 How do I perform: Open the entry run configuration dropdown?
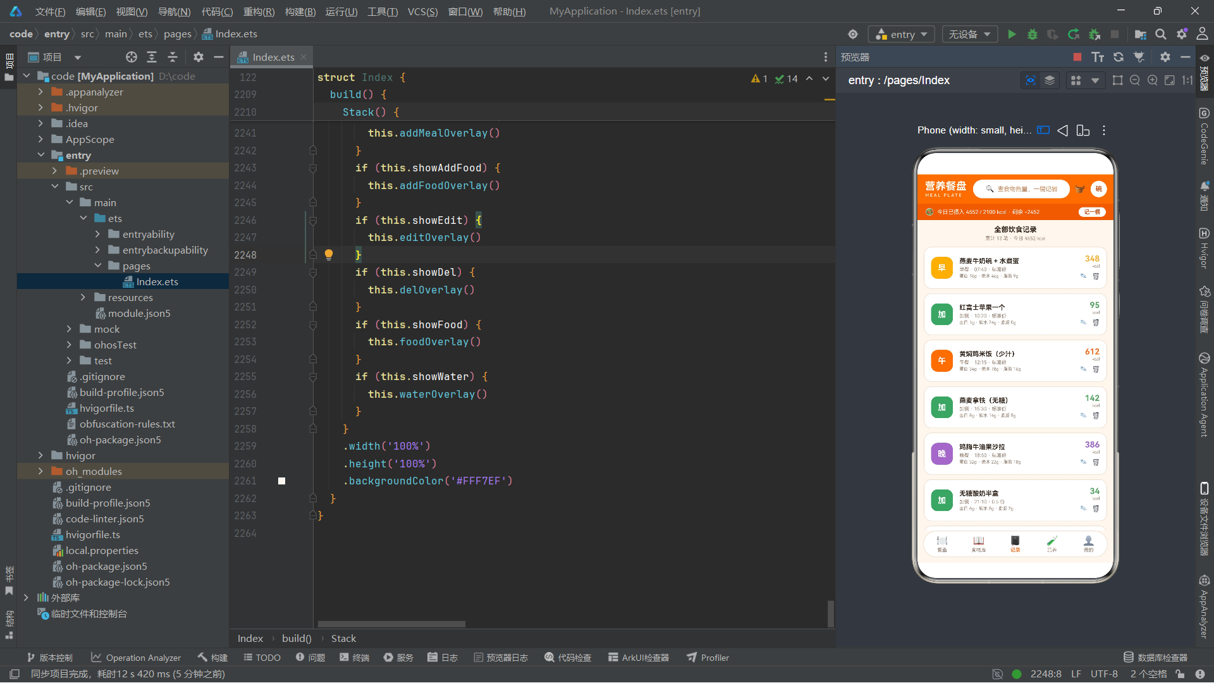902,34
